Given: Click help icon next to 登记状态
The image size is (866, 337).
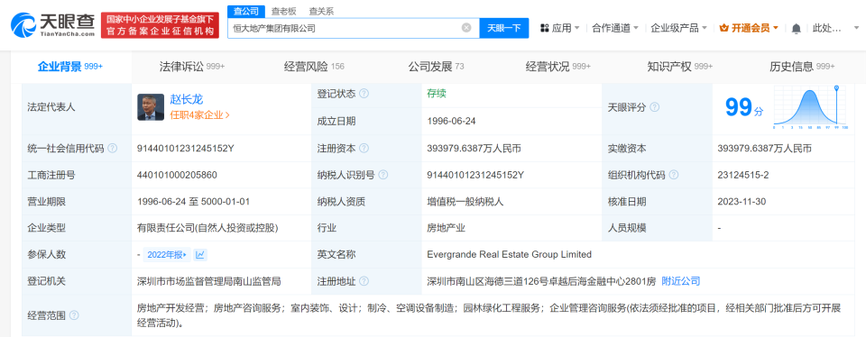Looking at the screenshot, I should pyautogui.click(x=364, y=94).
